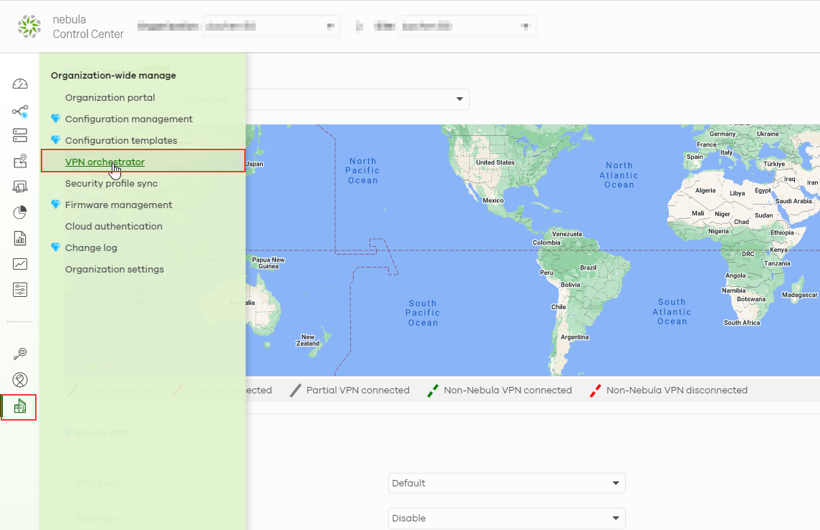This screenshot has width=820, height=530.
Task: Select the Organization building icon in sidebar
Action: click(19, 407)
